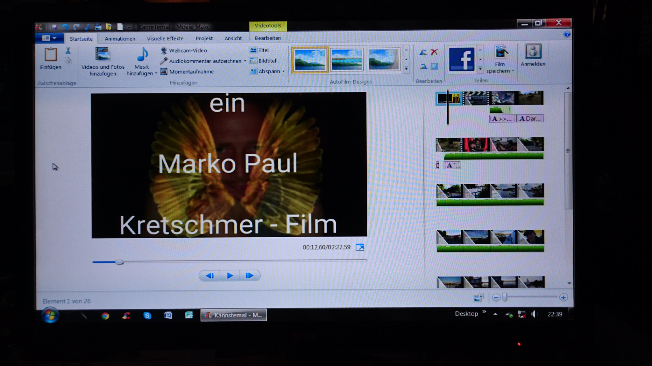Step to the previous frame
The image size is (652, 366).
[x=209, y=275]
